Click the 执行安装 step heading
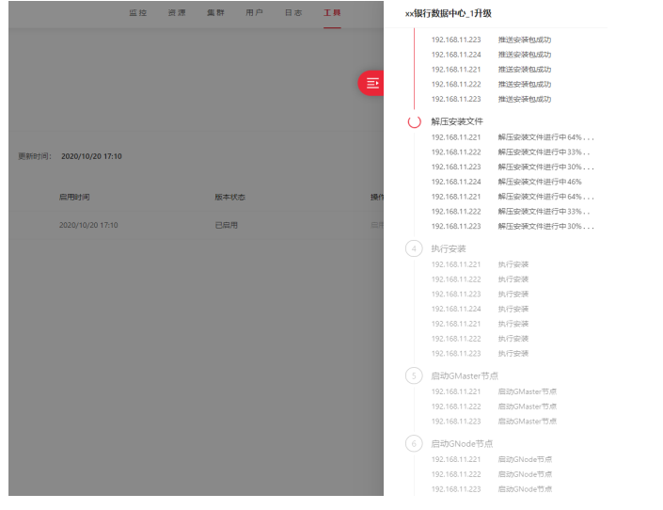 (x=449, y=248)
